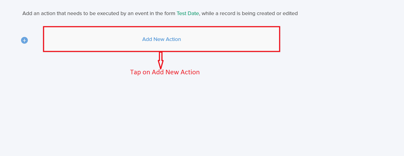Open the Add New Action box
This screenshot has height=156, width=404.
point(162,39)
